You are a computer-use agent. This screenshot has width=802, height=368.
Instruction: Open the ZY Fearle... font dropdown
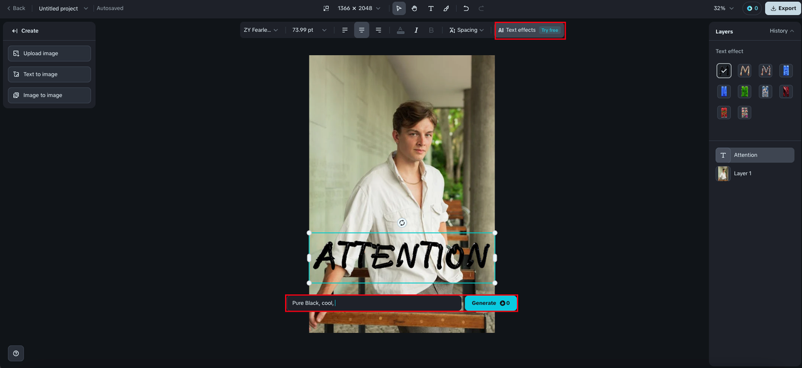click(x=261, y=30)
